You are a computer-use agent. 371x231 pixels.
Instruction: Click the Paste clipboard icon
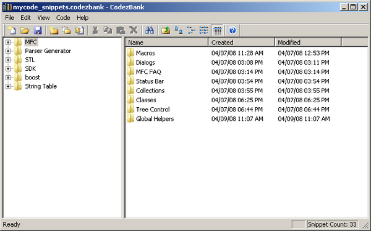[x=121, y=30]
